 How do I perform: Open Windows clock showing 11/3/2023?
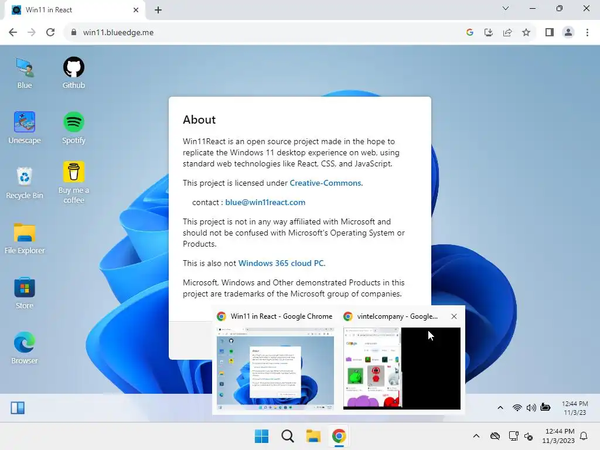coord(558,436)
